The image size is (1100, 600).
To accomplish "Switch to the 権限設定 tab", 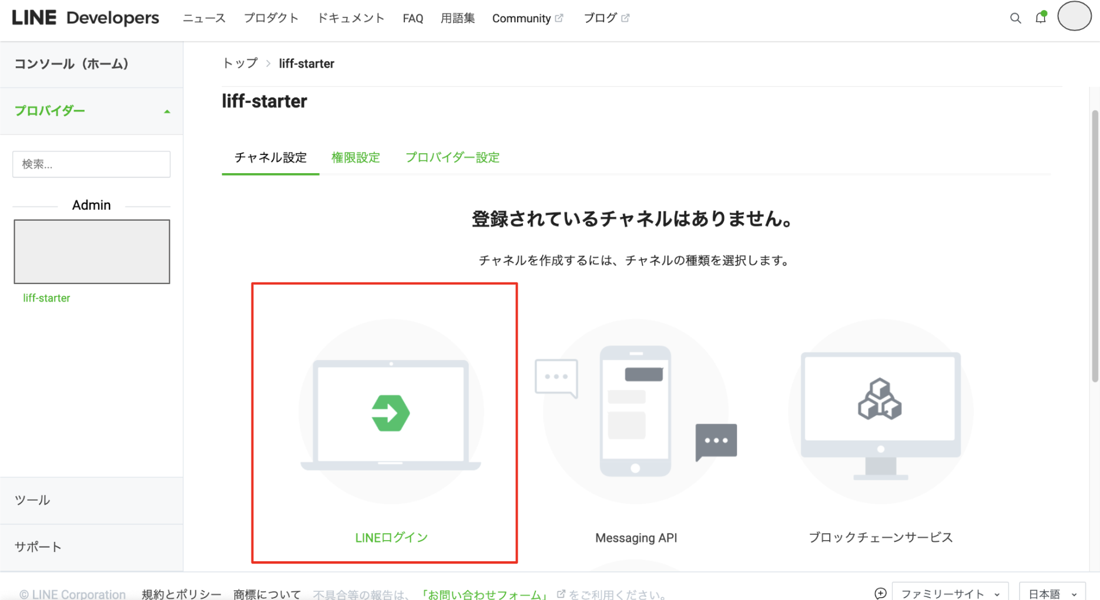I will click(x=356, y=157).
